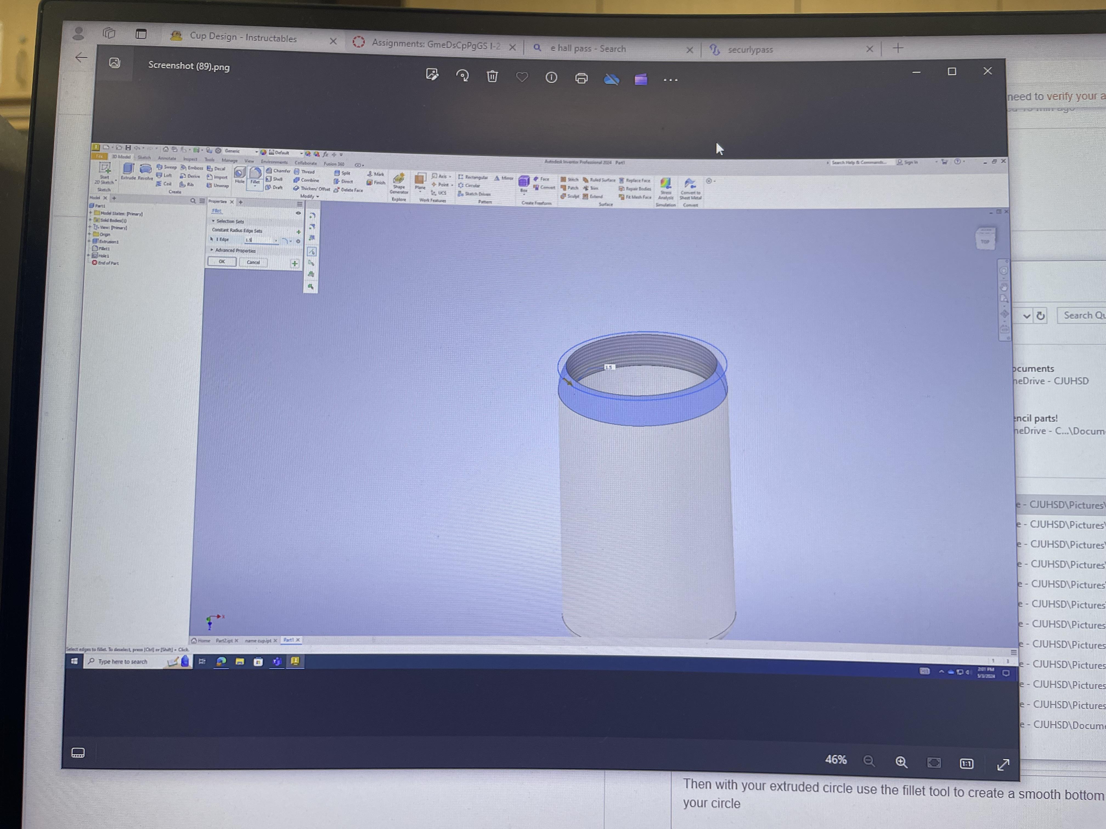Click Start 2D Sketch in the ribbon
This screenshot has width=1106, height=829.
[x=105, y=173]
